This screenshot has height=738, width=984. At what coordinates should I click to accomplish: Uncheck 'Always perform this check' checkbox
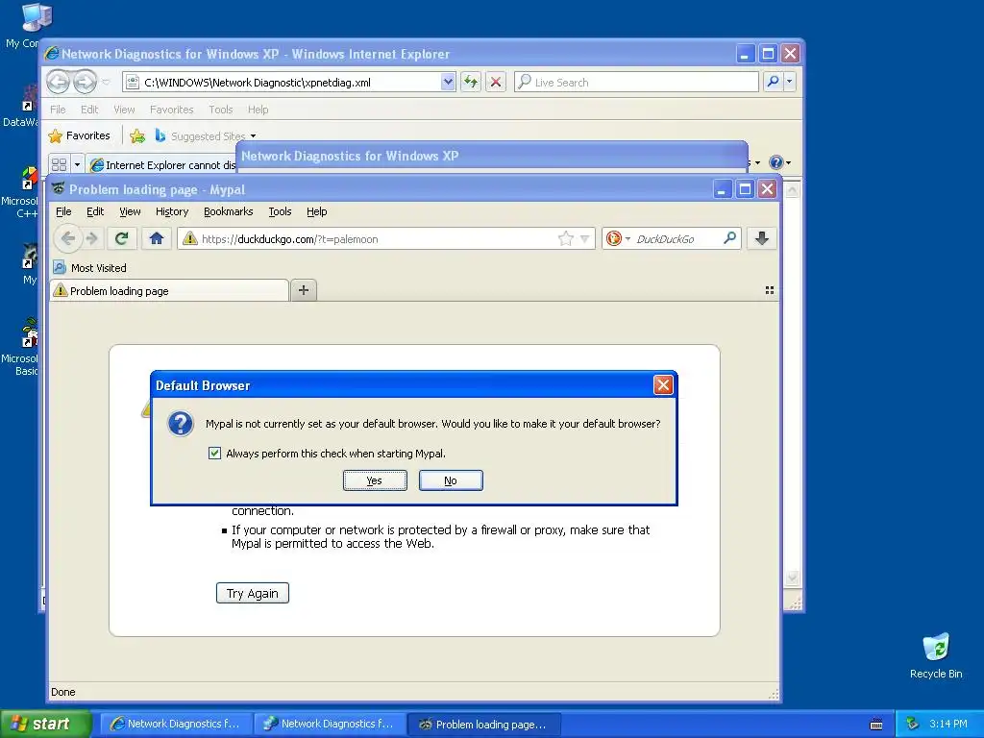[x=214, y=454]
